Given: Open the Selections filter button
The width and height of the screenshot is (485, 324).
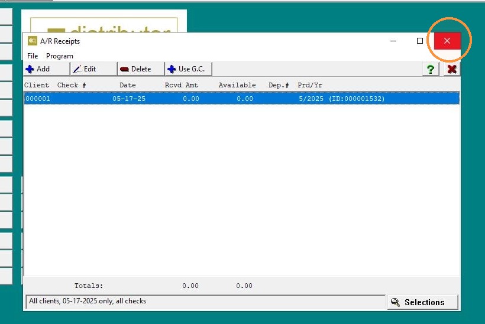Looking at the screenshot, I should [x=422, y=302].
